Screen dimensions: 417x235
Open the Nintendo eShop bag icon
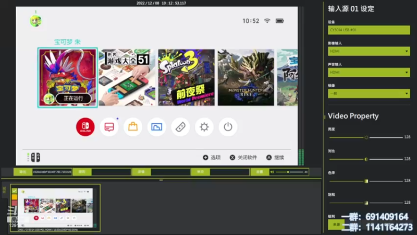tap(133, 127)
